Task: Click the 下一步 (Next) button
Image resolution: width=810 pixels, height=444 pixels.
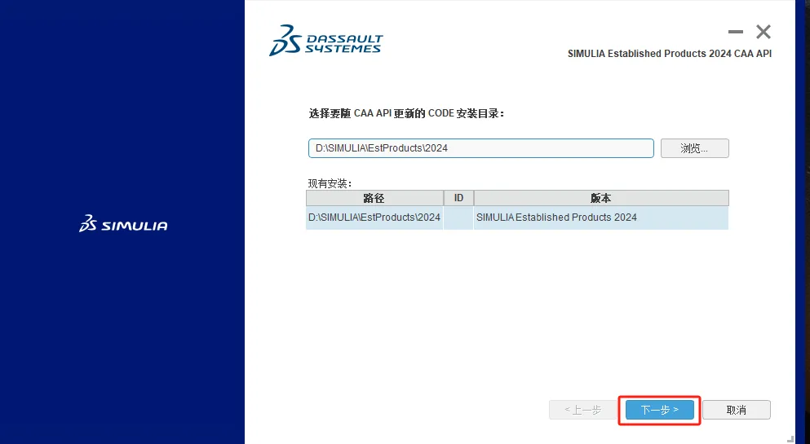Action: (660, 410)
